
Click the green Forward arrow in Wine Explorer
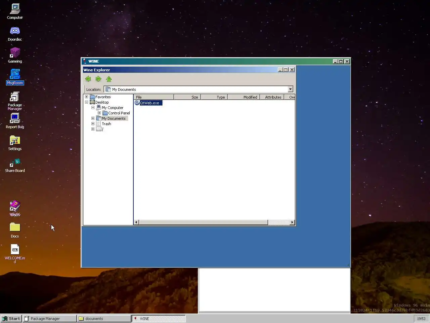(x=98, y=79)
